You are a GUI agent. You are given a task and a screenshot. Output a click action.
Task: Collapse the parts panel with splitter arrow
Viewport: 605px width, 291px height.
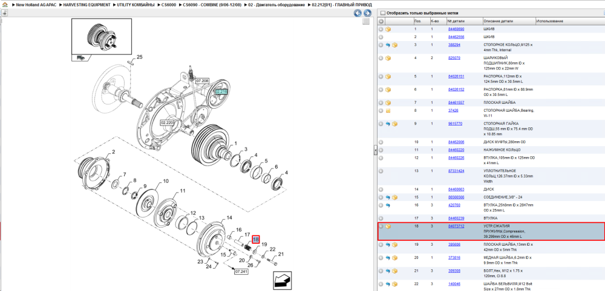pyautogui.click(x=375, y=152)
